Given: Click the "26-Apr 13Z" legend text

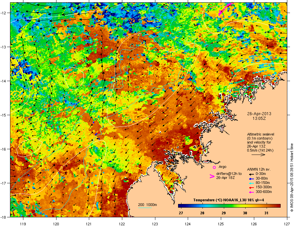Looking at the screenshot, I should 256,146.
